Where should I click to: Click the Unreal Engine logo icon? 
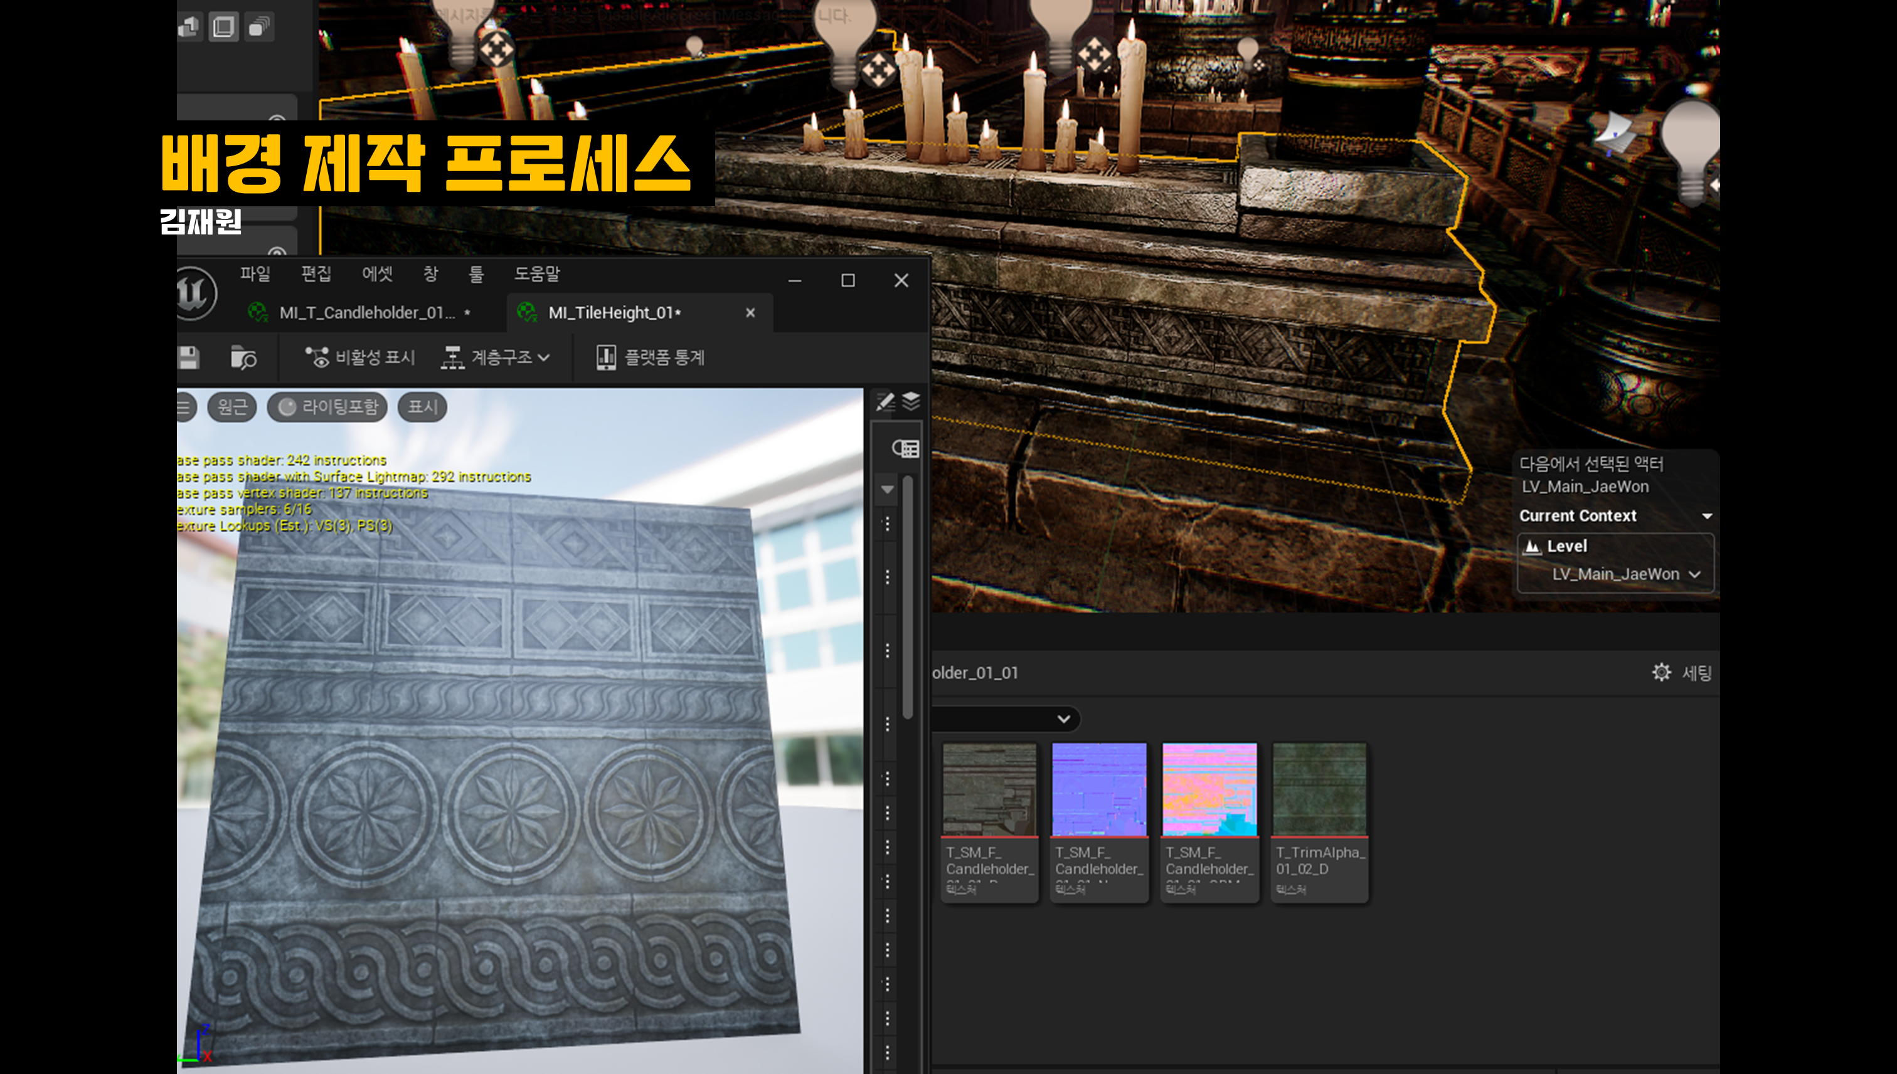pyautogui.click(x=195, y=293)
